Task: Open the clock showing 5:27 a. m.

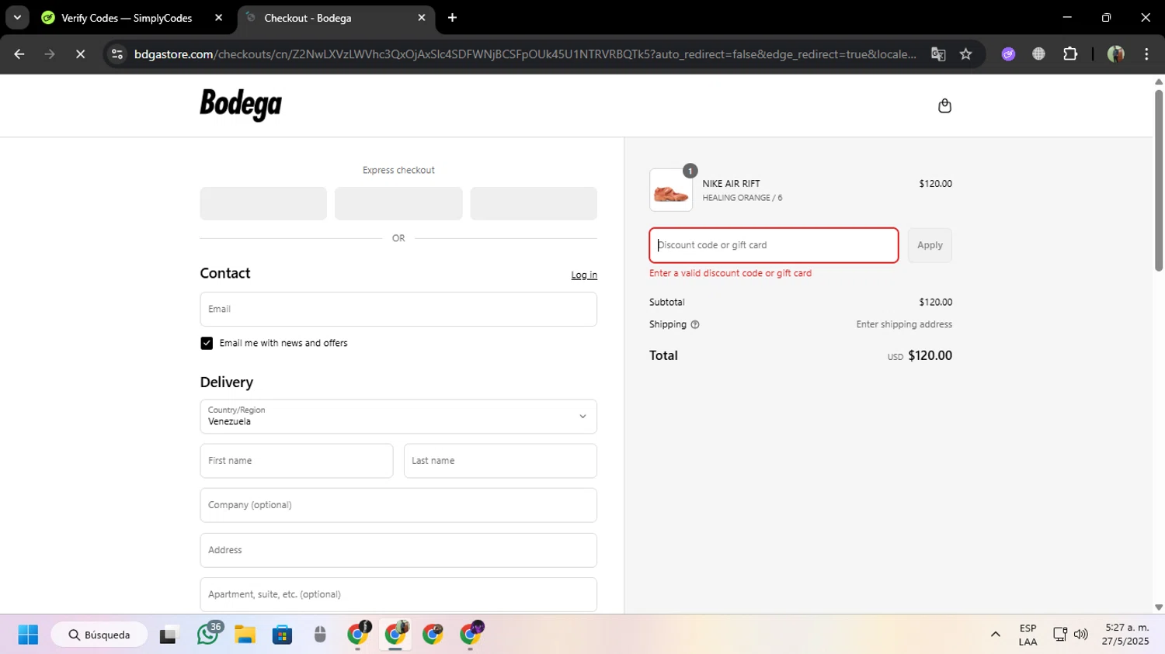Action: tap(1125, 635)
